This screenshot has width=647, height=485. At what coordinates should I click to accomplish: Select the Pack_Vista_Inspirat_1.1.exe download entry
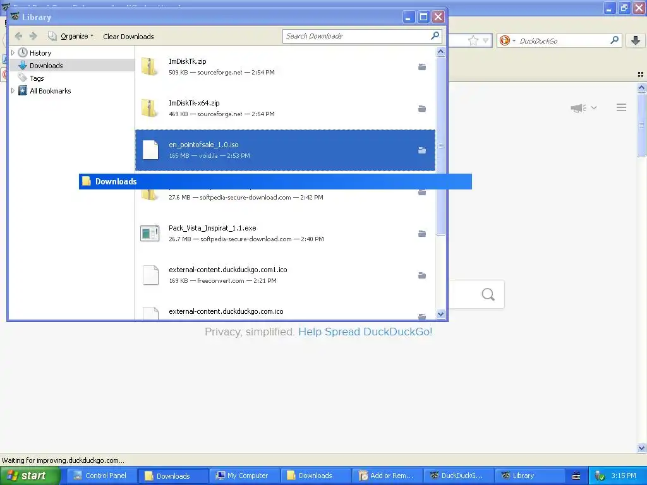[285, 234]
